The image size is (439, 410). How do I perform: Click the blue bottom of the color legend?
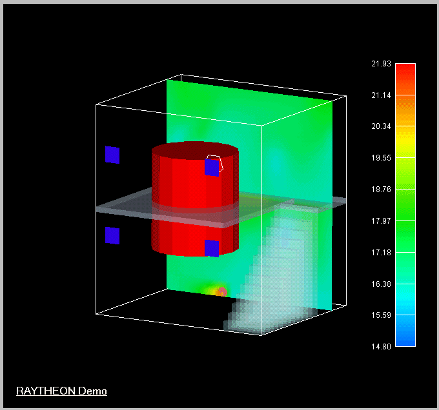(405, 338)
